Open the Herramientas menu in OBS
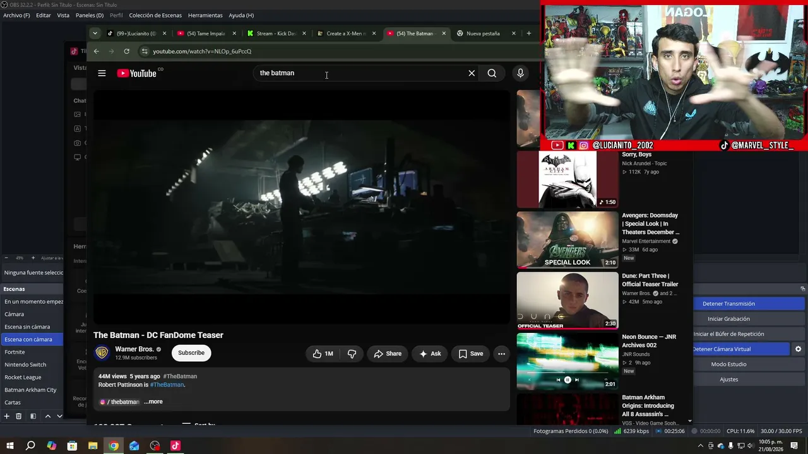The image size is (808, 454). point(205,15)
